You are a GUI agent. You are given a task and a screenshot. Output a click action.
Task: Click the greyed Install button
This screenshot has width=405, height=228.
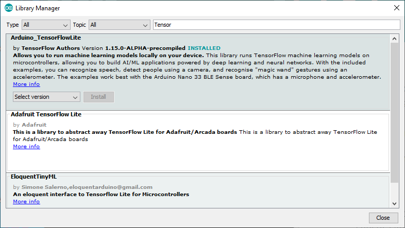click(98, 97)
